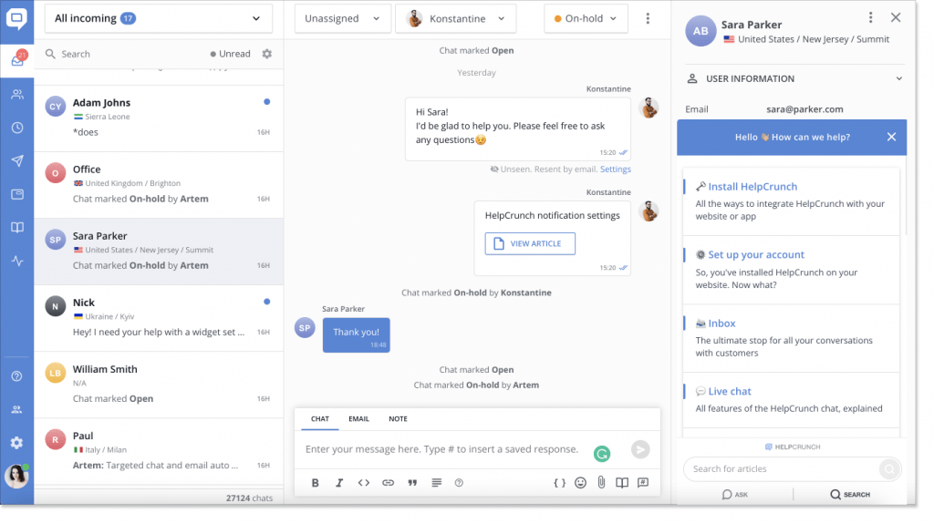This screenshot has height=524, width=934.
Task: Open the Contacts icon in left sidebar
Action: point(17,95)
